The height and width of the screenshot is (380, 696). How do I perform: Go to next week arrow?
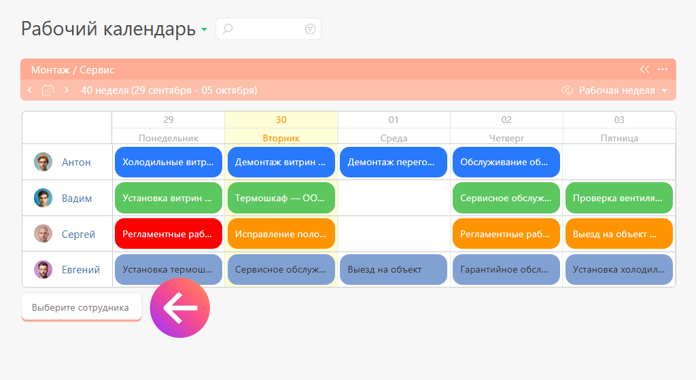67,90
